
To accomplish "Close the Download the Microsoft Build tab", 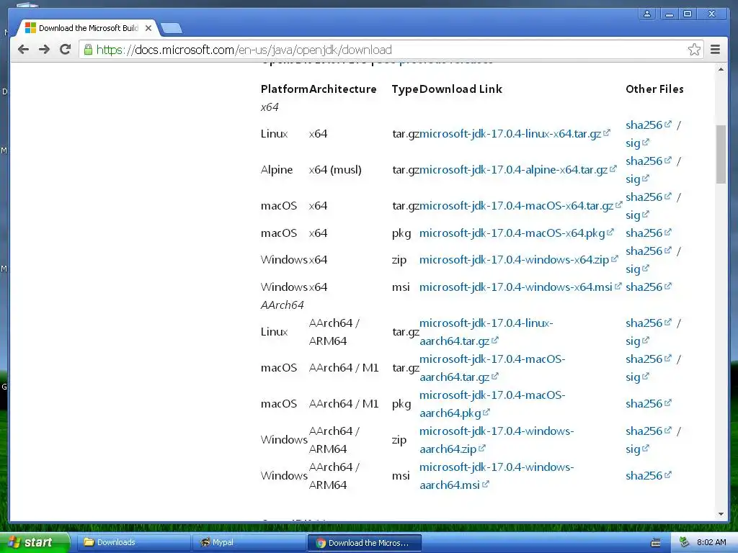I will pos(148,28).
